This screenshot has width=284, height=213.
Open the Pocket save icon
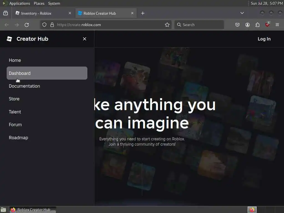coord(237,25)
